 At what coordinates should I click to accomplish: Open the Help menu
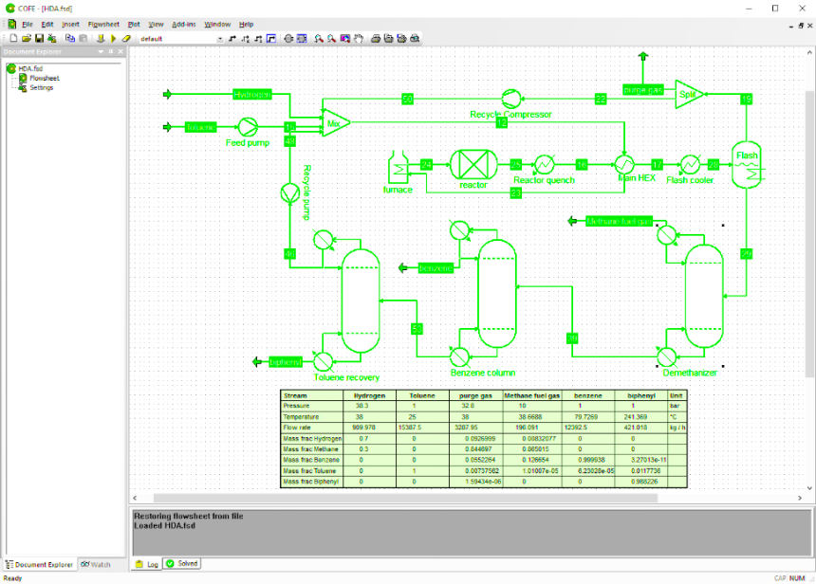pos(246,25)
